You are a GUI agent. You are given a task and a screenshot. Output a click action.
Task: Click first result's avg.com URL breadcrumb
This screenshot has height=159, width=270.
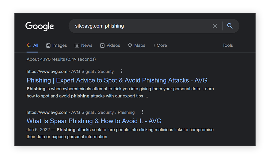[47, 72]
